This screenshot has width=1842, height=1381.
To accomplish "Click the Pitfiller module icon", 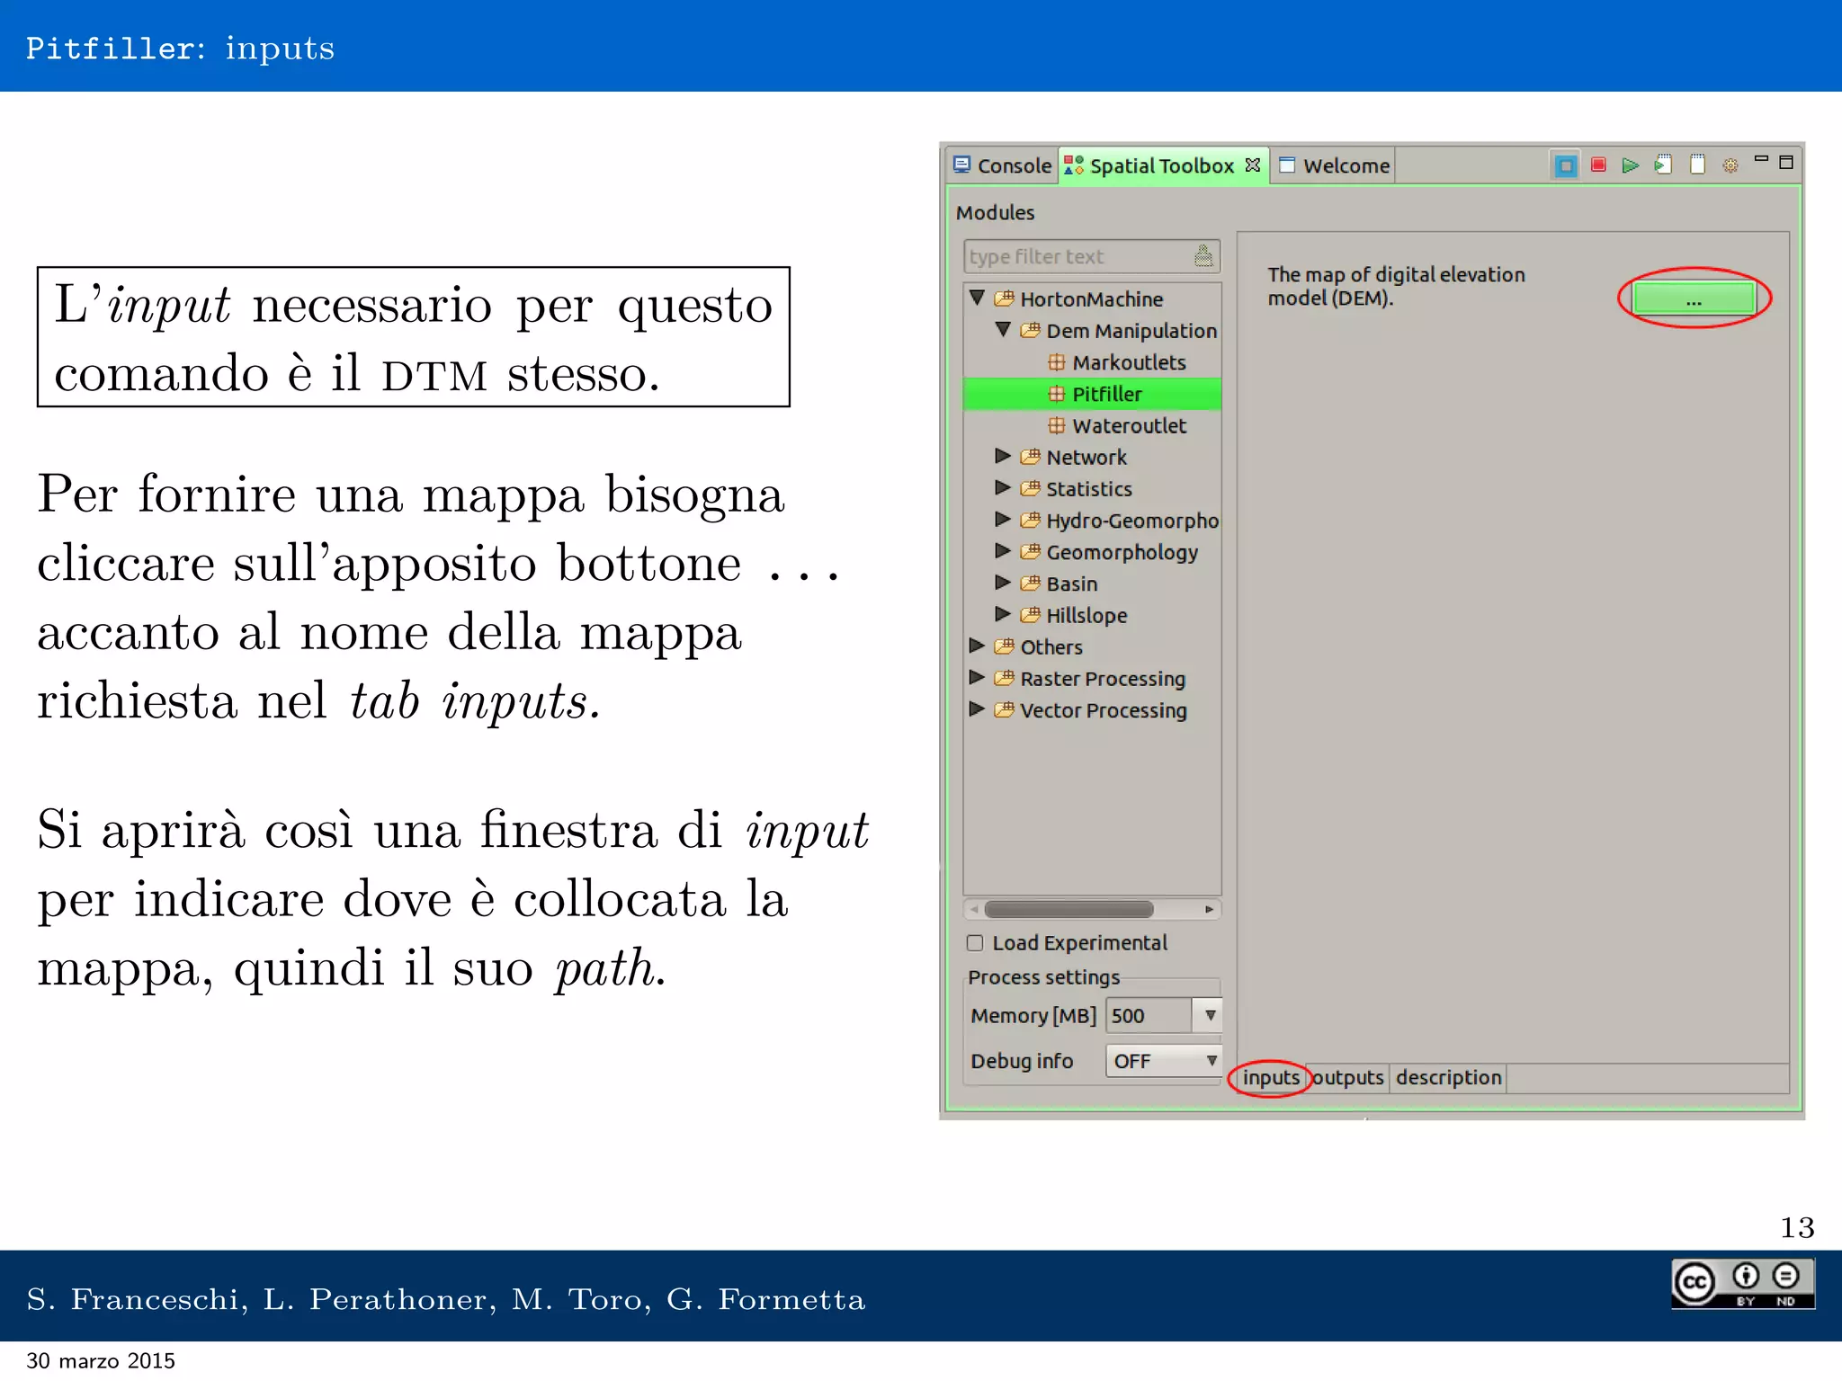I will tap(1056, 394).
